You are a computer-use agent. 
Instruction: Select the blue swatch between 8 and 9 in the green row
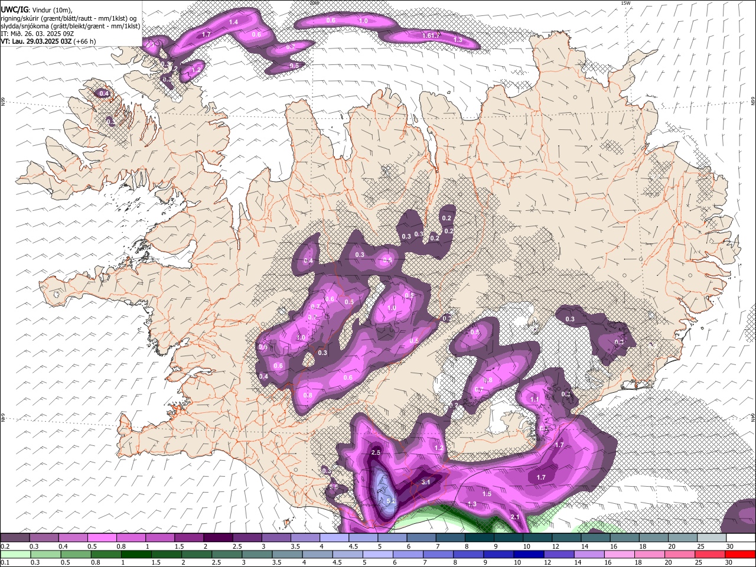tap(468, 554)
